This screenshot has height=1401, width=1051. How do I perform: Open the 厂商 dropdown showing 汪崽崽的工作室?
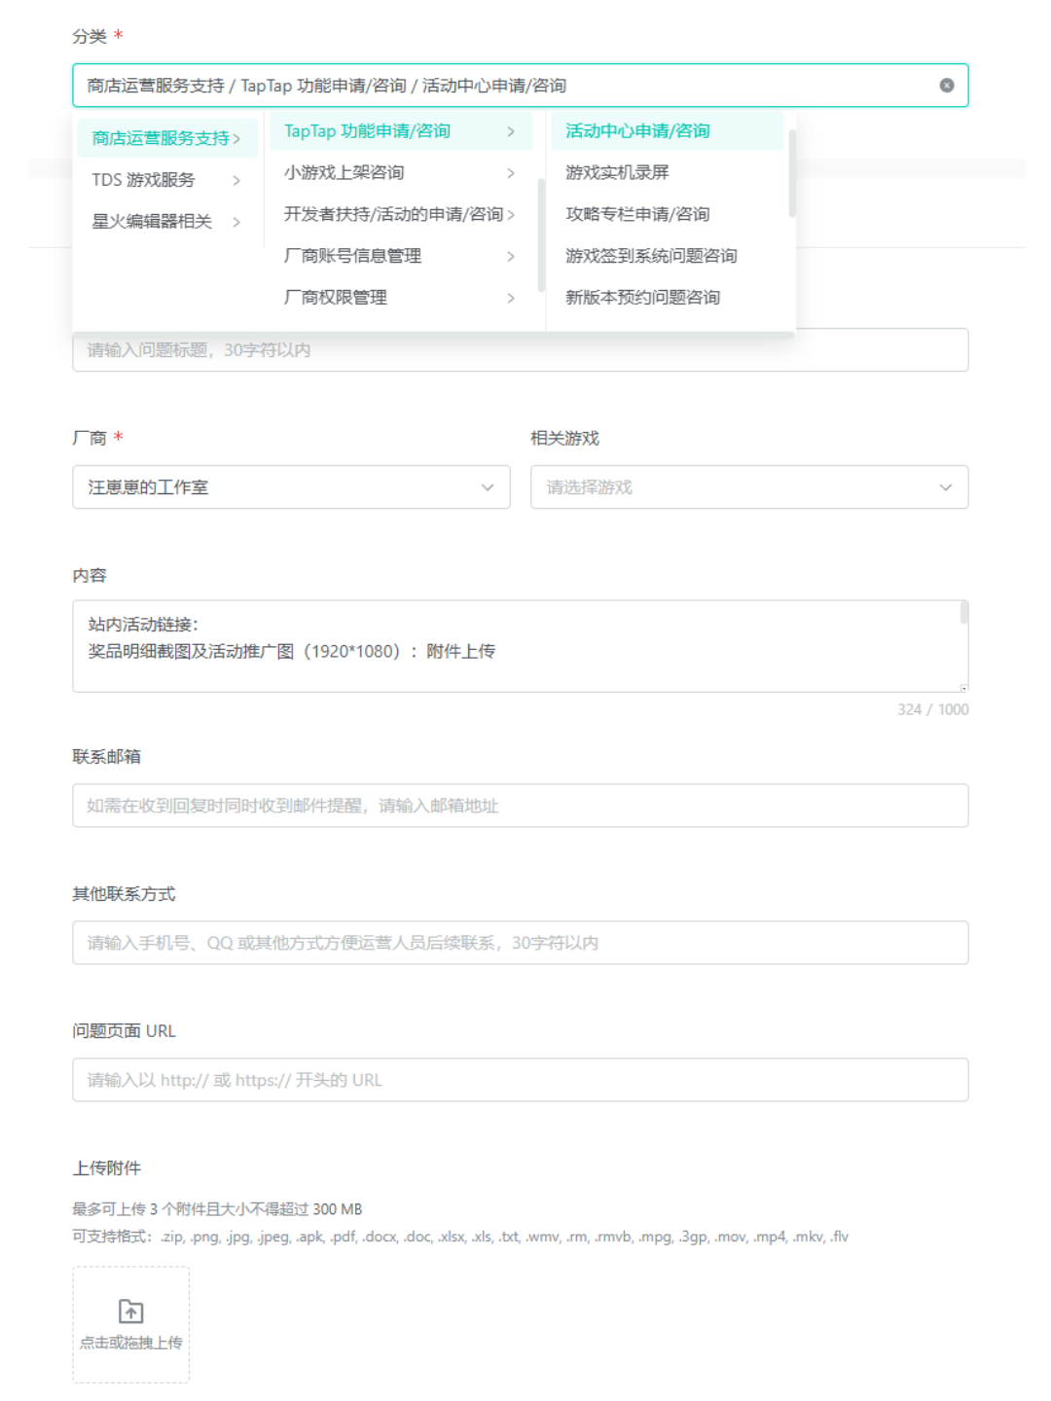click(x=291, y=487)
